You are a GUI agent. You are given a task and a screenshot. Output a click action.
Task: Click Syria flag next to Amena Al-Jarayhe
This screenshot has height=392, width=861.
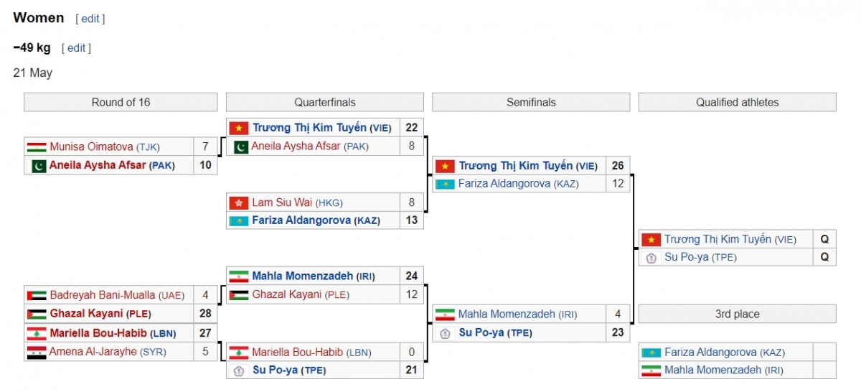click(36, 352)
